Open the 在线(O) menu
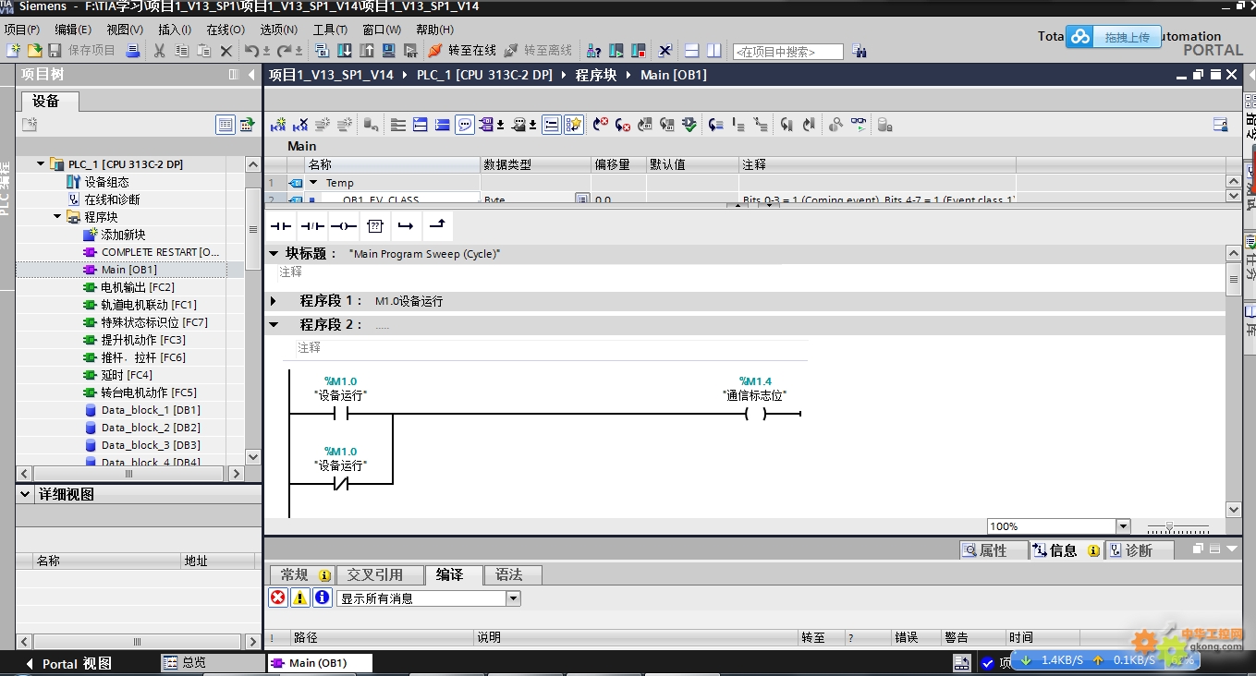This screenshot has height=676, width=1256. coord(226,30)
